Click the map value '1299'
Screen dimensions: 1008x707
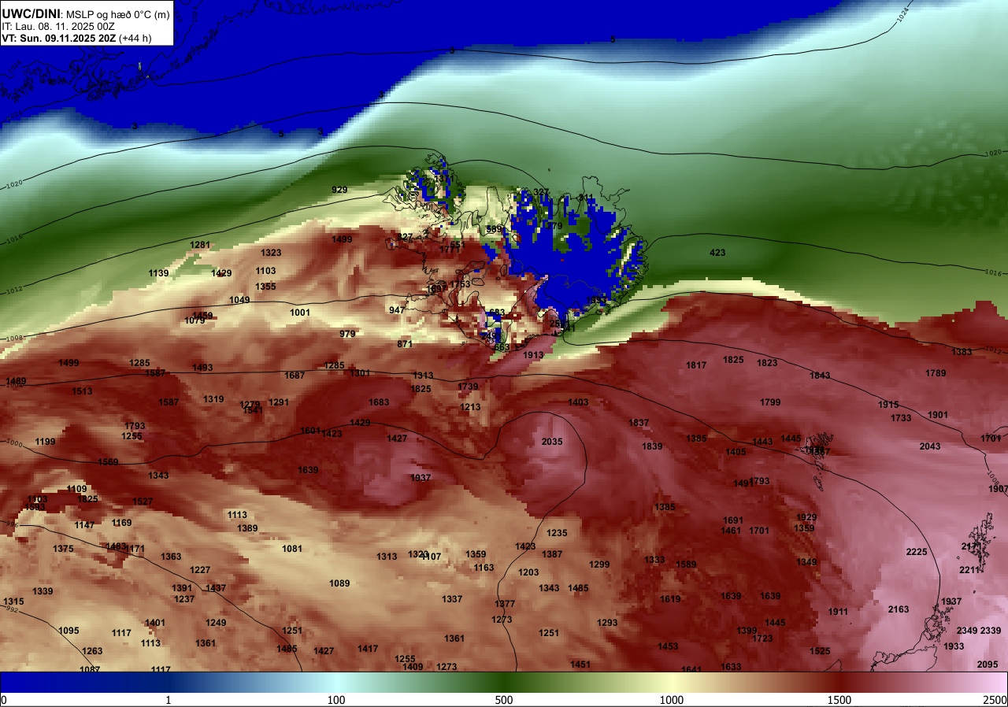(599, 564)
